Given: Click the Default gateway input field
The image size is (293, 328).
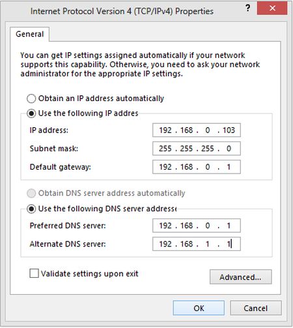Looking at the screenshot, I should pyautogui.click(x=197, y=167).
